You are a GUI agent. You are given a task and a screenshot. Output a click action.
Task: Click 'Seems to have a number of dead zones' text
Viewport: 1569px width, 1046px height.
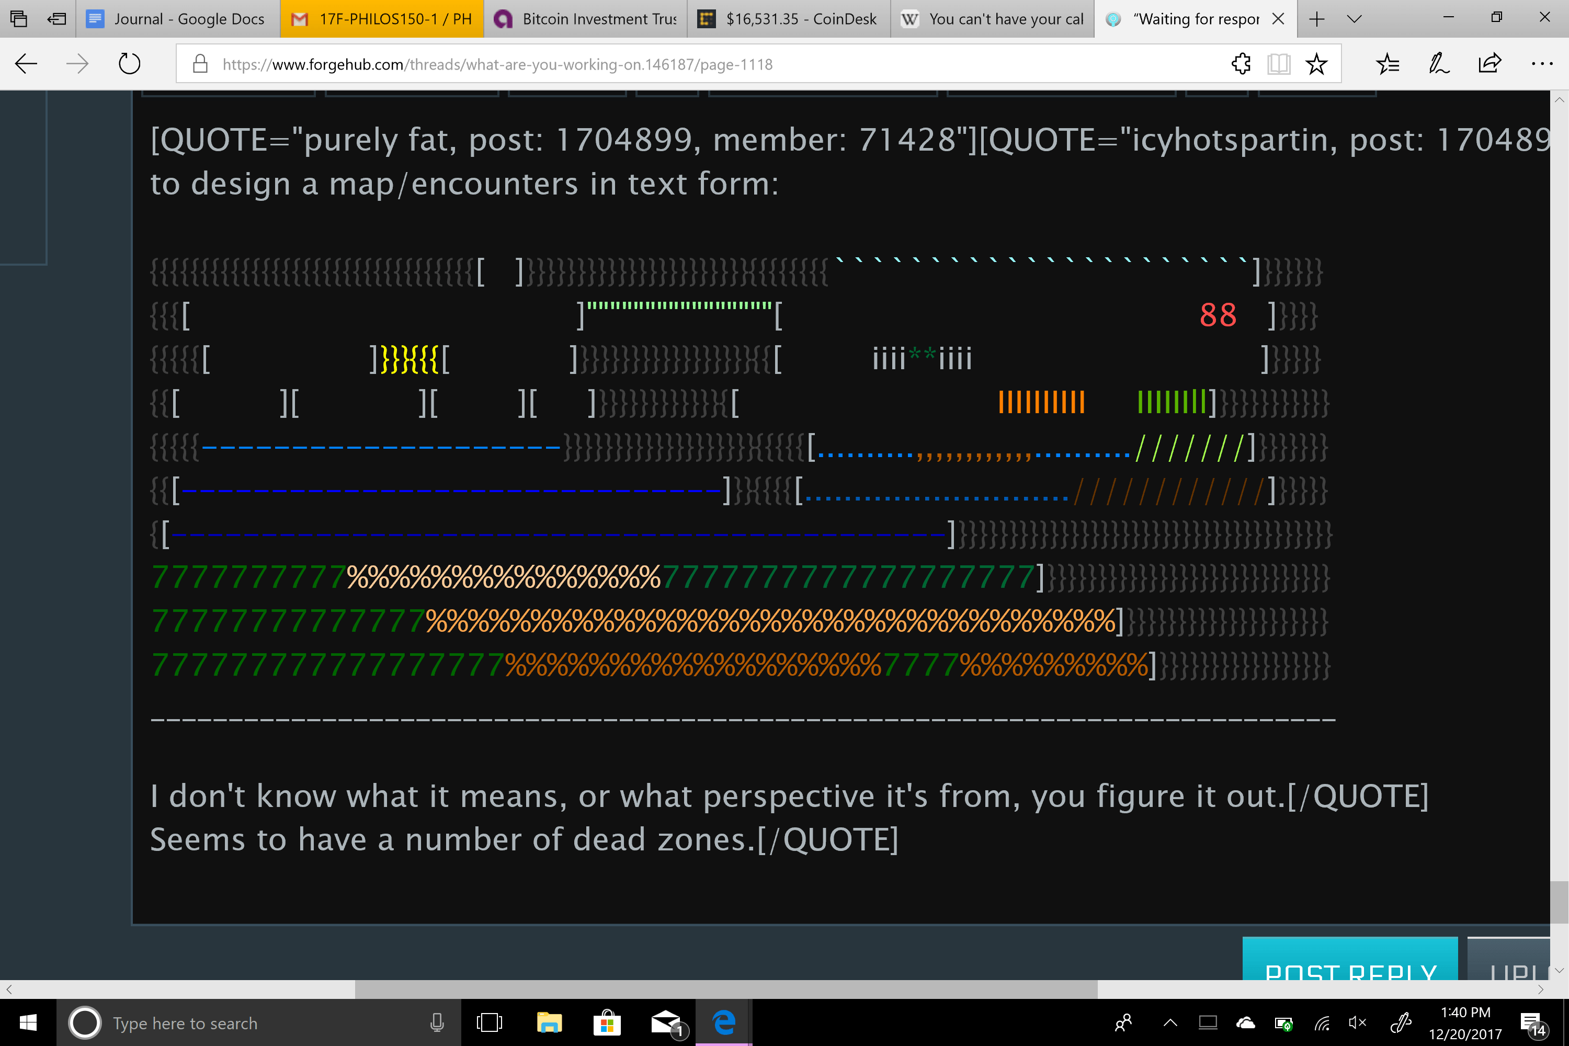pos(452,839)
